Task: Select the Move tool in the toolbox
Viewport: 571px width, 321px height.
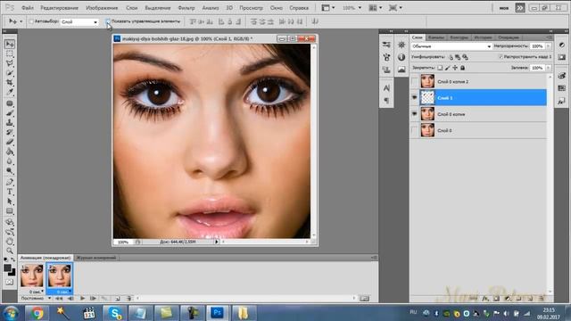Action: pos(10,44)
